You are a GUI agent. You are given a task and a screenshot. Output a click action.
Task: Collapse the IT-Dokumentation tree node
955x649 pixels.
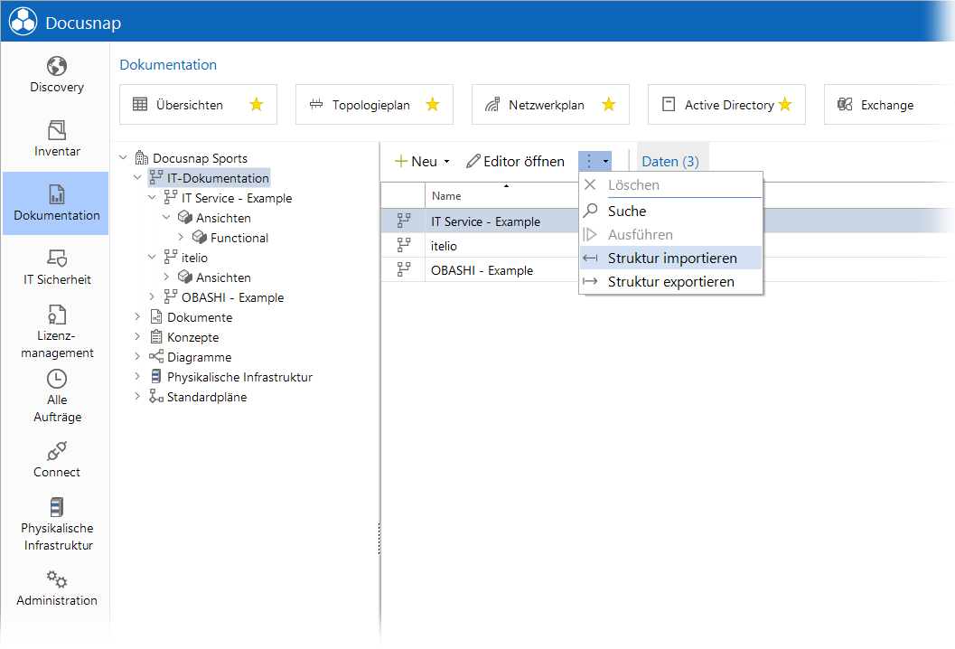[137, 178]
